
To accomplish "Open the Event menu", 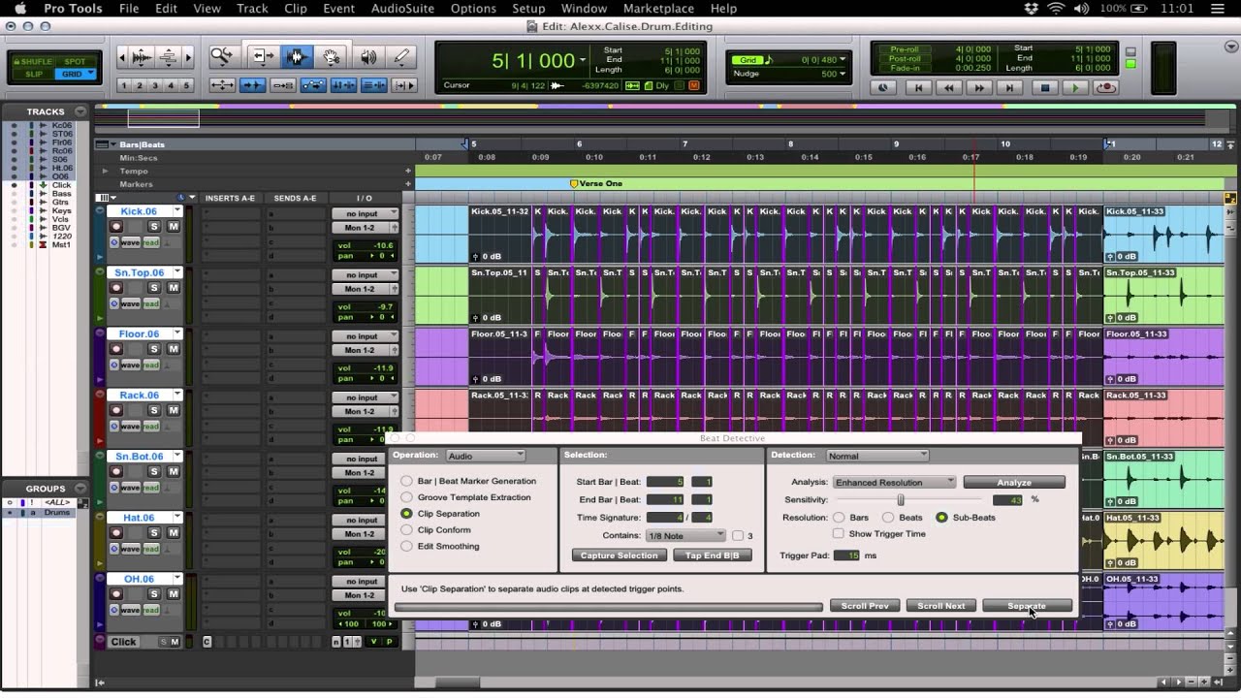I will pyautogui.click(x=338, y=8).
